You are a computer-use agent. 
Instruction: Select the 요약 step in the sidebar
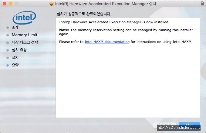(x=15, y=65)
